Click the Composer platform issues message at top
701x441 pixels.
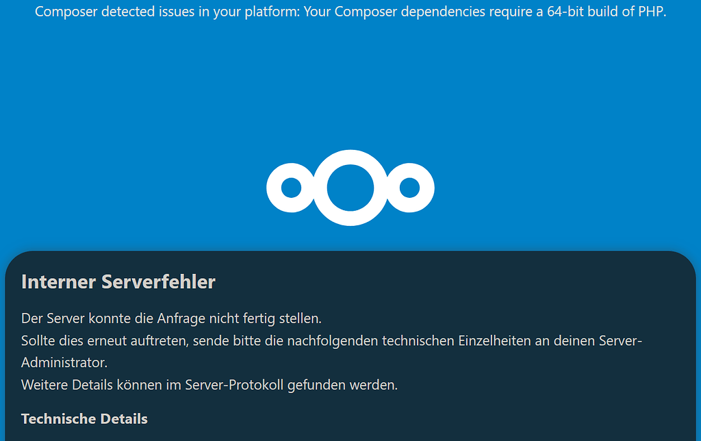click(x=350, y=12)
